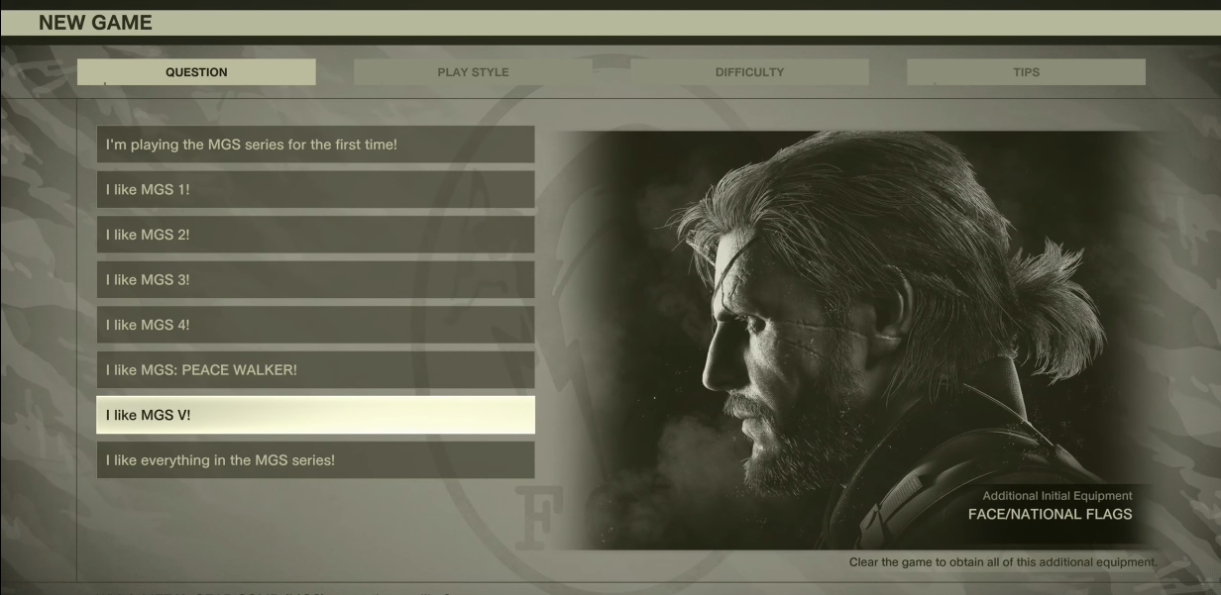This screenshot has height=595, width=1221.
Task: Choose the "I like MGS 3!" answer
Action: click(x=315, y=279)
